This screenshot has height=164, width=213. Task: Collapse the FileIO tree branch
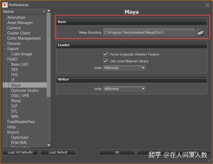pos(4,59)
